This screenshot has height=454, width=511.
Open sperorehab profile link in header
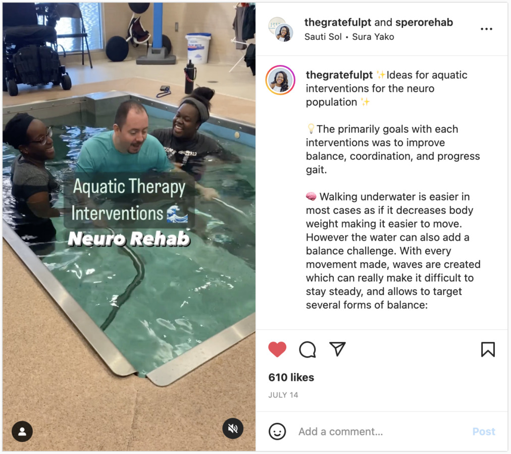(x=424, y=22)
